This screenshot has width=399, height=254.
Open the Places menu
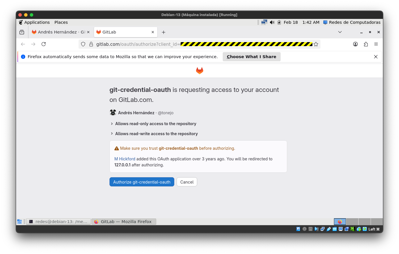coord(61,22)
